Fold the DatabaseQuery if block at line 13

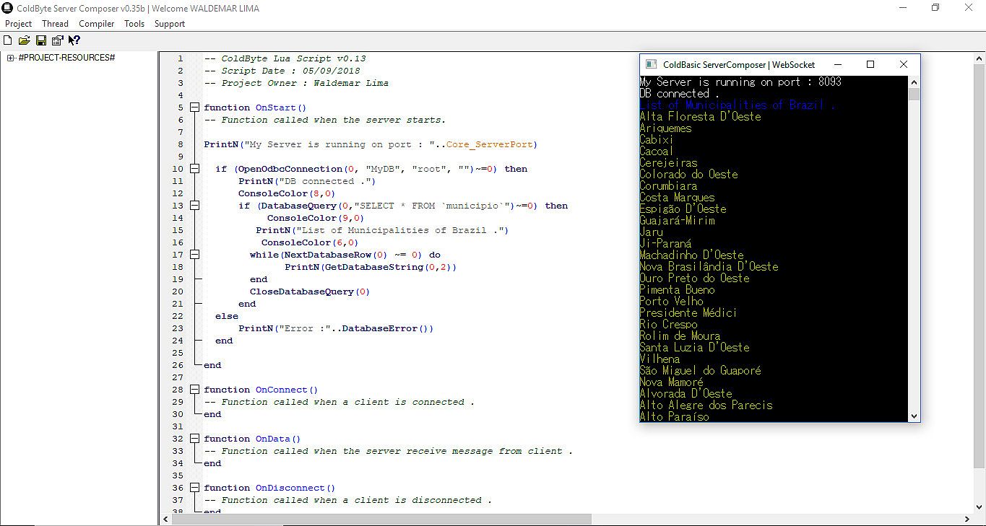tap(194, 206)
